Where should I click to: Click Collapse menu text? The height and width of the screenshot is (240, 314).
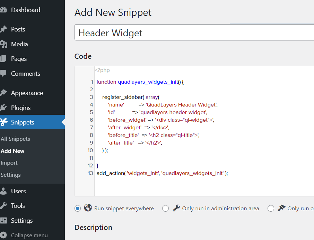click(x=29, y=236)
